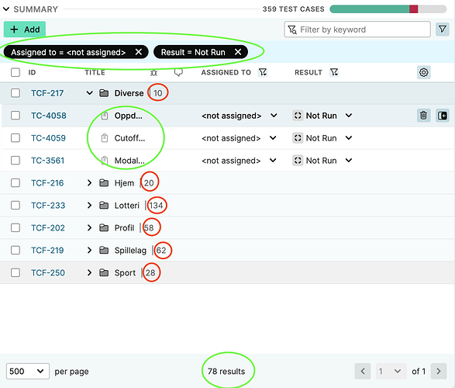Open the 500 per page dropdown

tap(28, 371)
